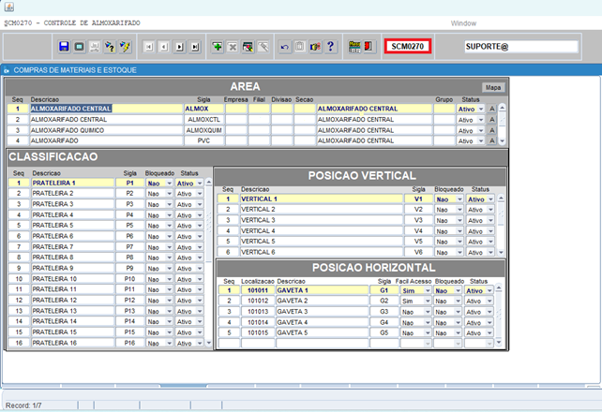Open Bloqueado dropdown for PRATELEIRA 1

coord(169,184)
